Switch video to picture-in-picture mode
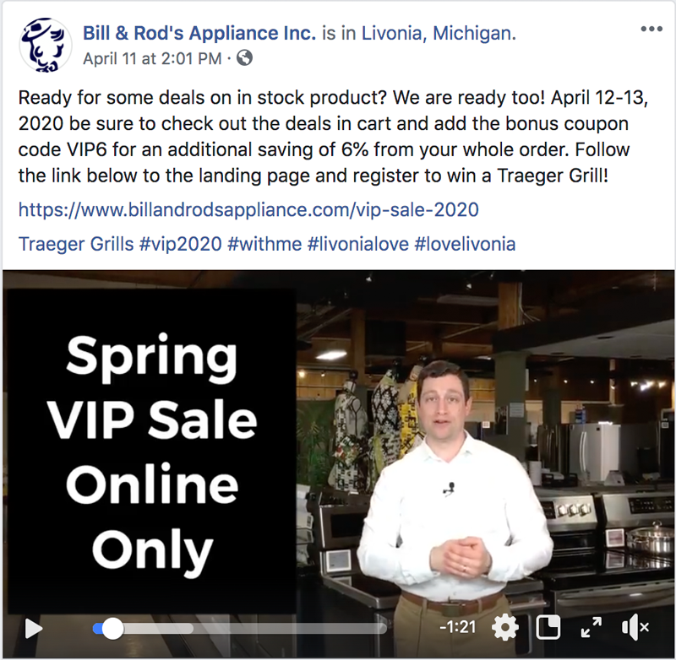676x660 pixels. (548, 627)
